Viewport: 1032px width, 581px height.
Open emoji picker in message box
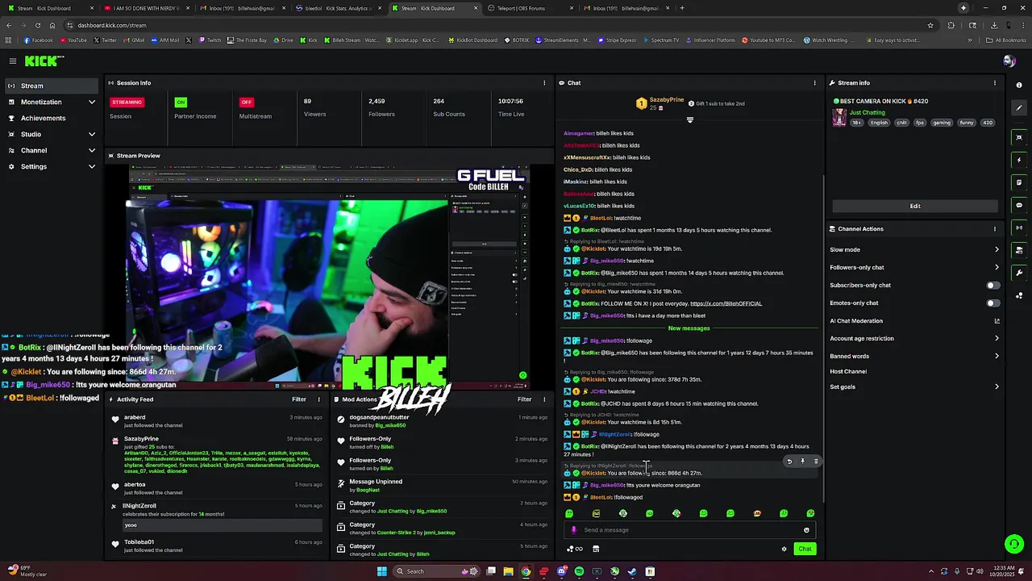[806, 530]
